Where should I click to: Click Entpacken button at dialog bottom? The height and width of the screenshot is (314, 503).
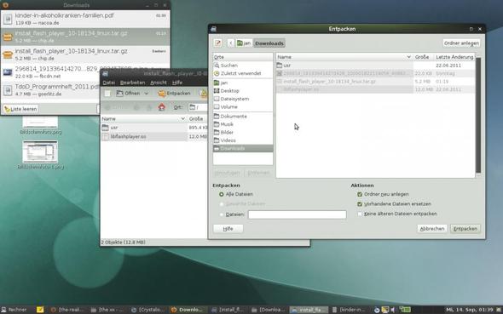(x=465, y=229)
